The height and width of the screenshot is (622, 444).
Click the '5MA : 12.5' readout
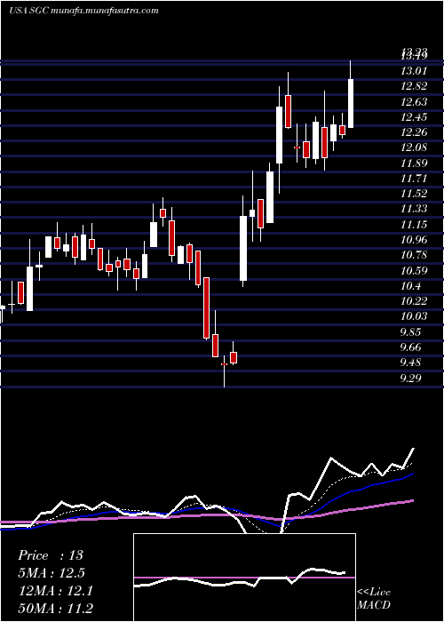click(52, 573)
